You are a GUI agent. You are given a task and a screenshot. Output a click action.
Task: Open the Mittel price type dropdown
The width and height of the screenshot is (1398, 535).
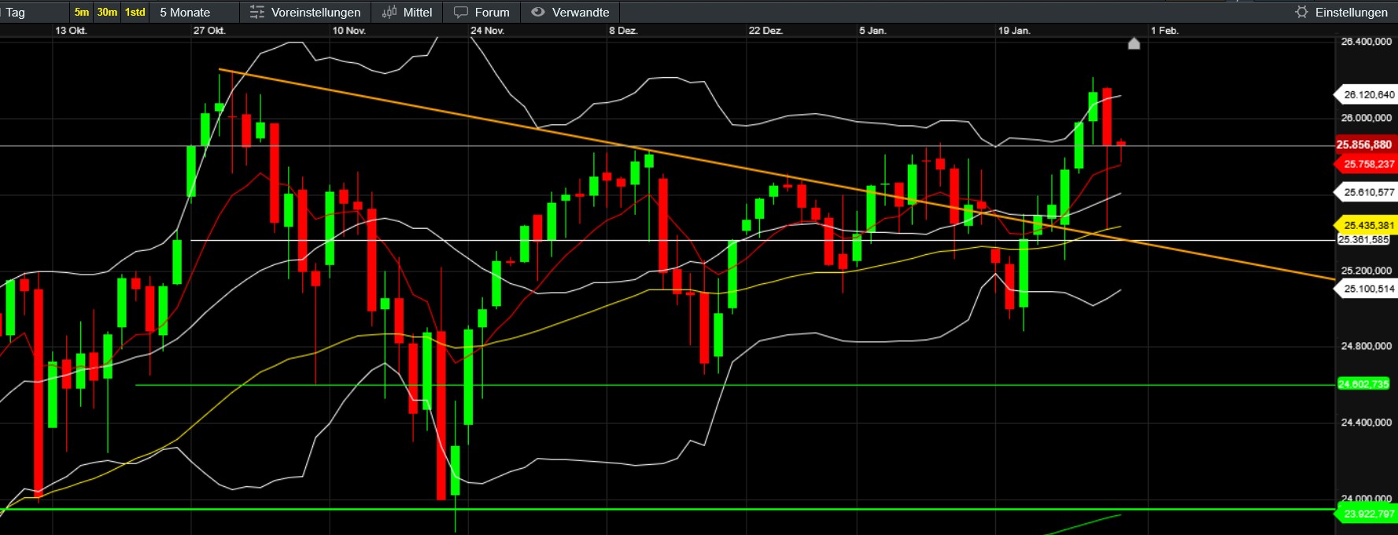417,12
